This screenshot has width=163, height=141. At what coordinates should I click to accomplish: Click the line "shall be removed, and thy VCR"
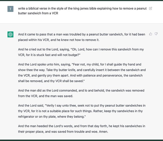[51, 81]
